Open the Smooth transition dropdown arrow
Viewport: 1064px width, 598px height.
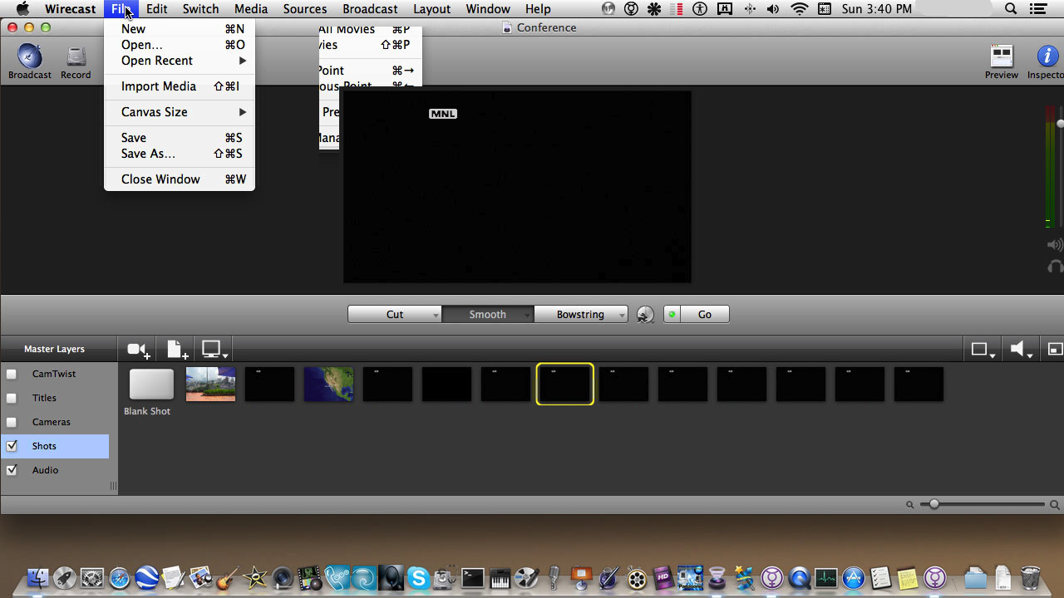tap(527, 316)
